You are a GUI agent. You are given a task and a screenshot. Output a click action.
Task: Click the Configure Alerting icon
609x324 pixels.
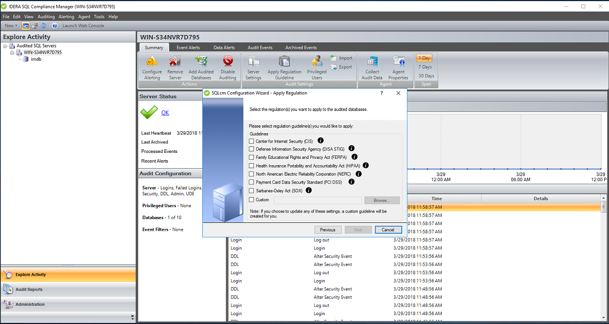(x=152, y=62)
